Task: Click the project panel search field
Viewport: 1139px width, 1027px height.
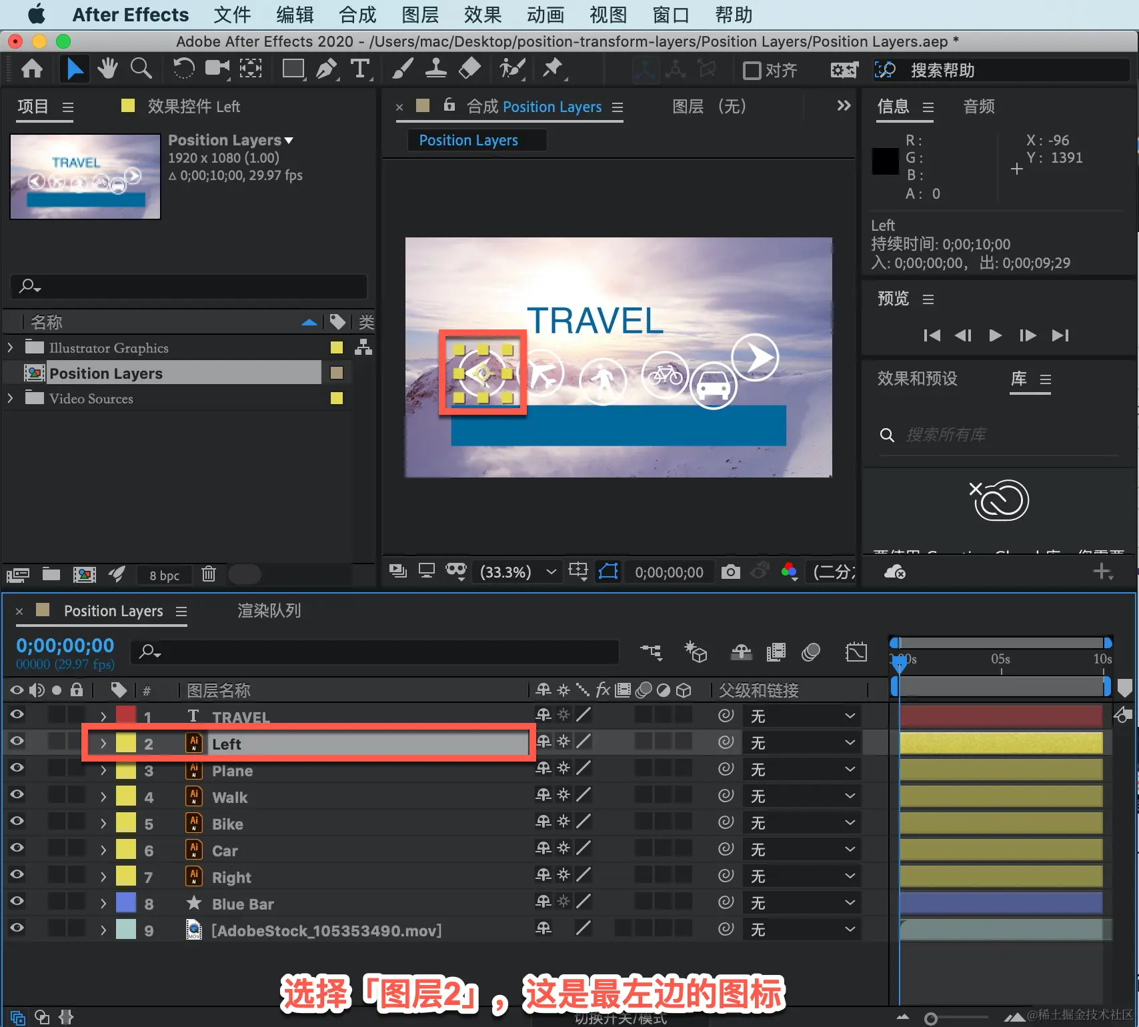Action: click(x=189, y=286)
